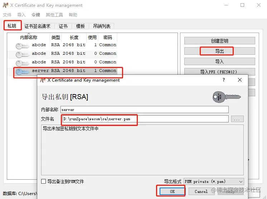Open the 令牌 menu
The width and height of the screenshot is (267, 199).
point(36,15)
